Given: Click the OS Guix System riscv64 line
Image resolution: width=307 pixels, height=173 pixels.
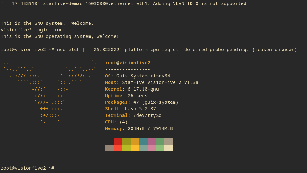Looking at the screenshot, I should click(137, 76).
